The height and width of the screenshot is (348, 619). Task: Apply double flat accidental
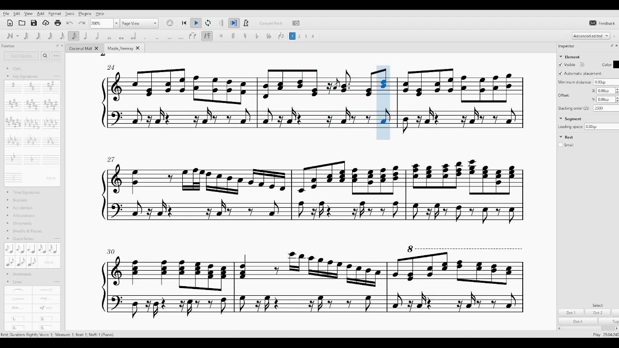pos(269,36)
